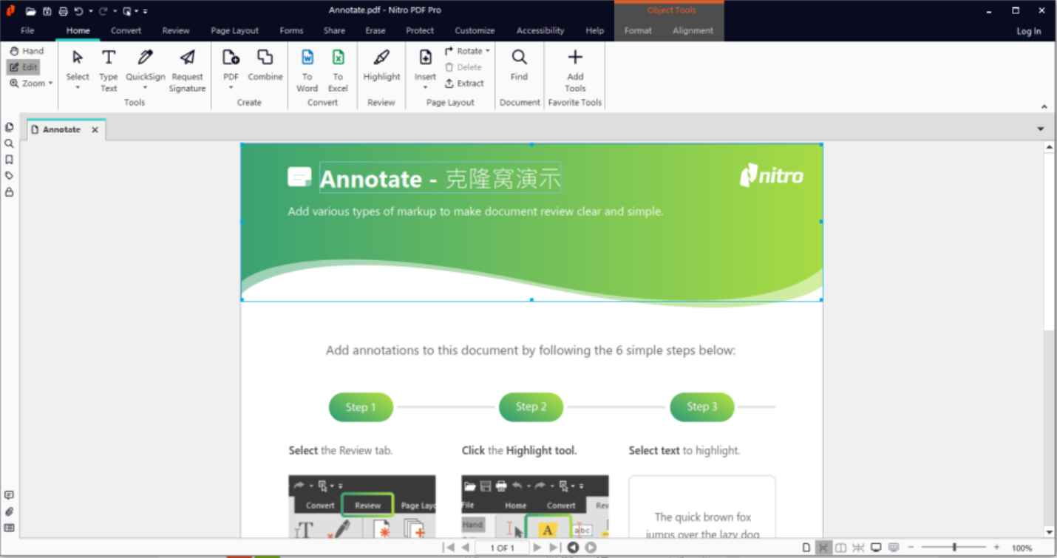Click the Log In link

click(1028, 31)
